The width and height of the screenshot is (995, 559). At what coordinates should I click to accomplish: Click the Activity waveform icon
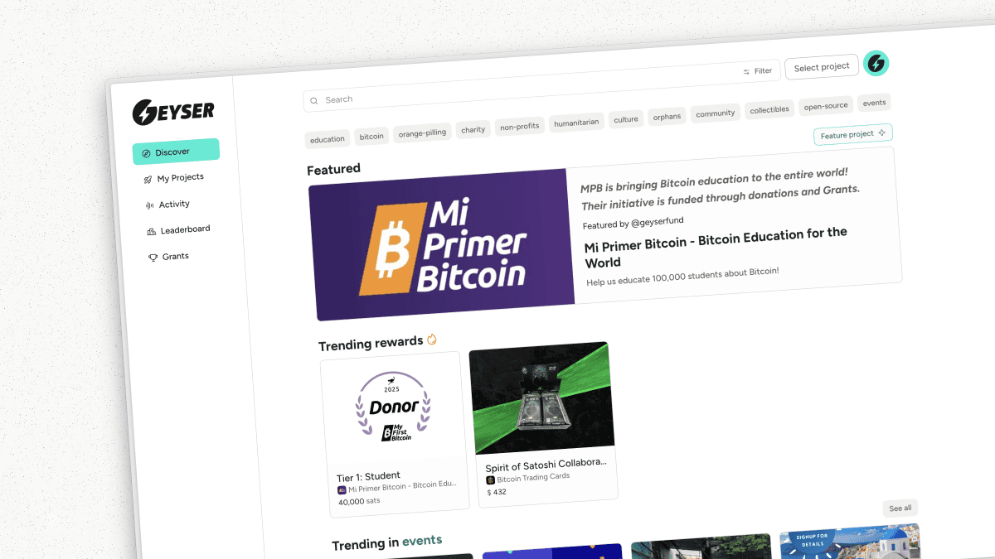(149, 205)
